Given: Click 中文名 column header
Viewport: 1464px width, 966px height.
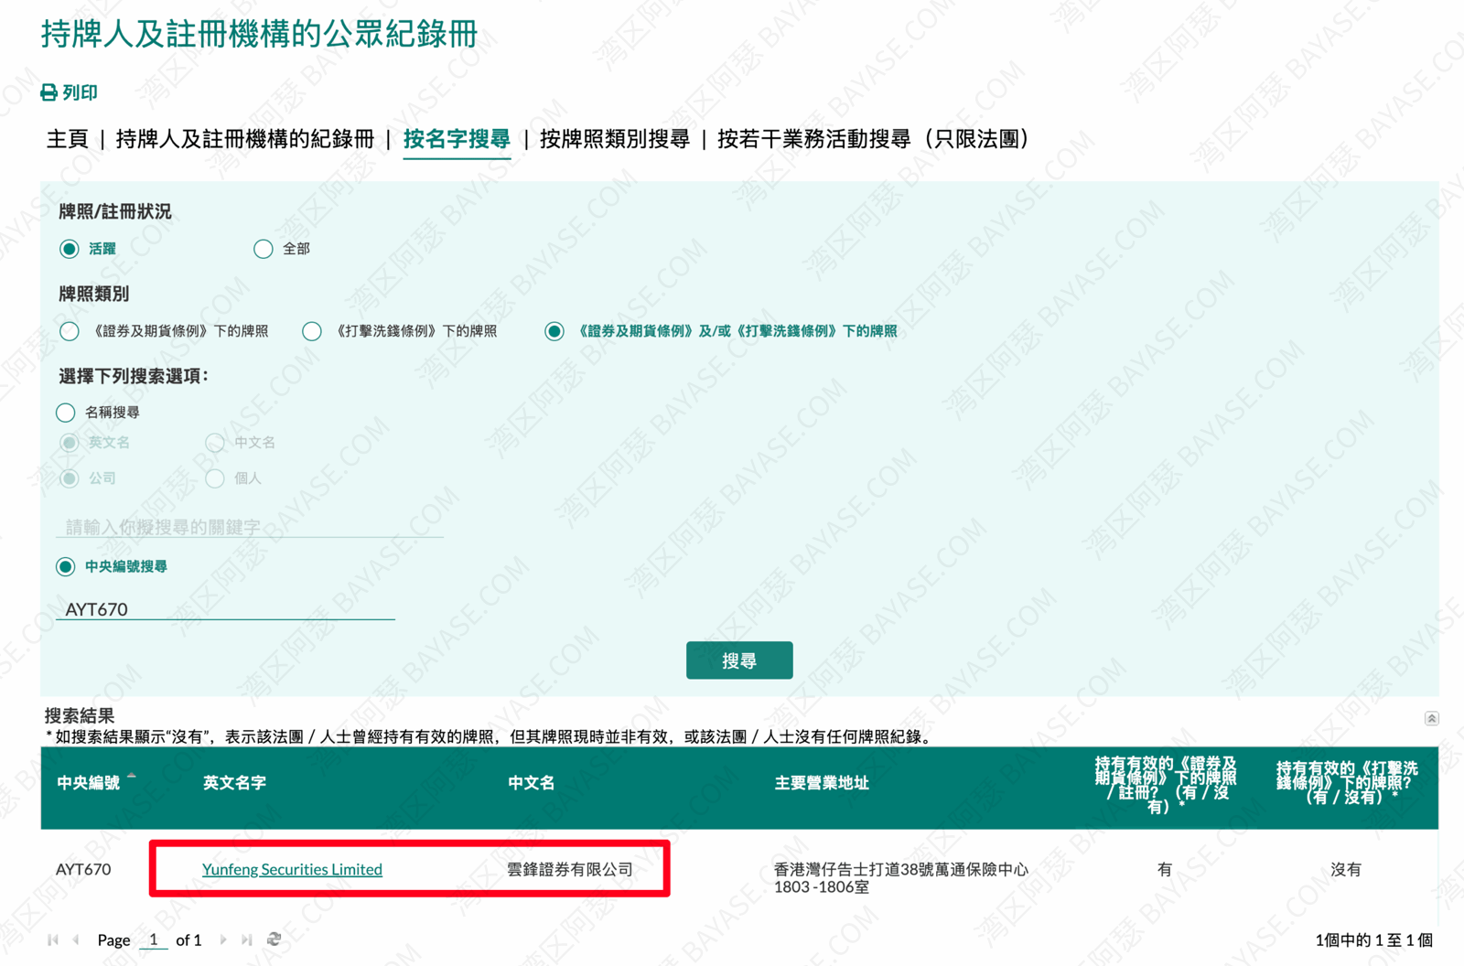Looking at the screenshot, I should (x=531, y=783).
